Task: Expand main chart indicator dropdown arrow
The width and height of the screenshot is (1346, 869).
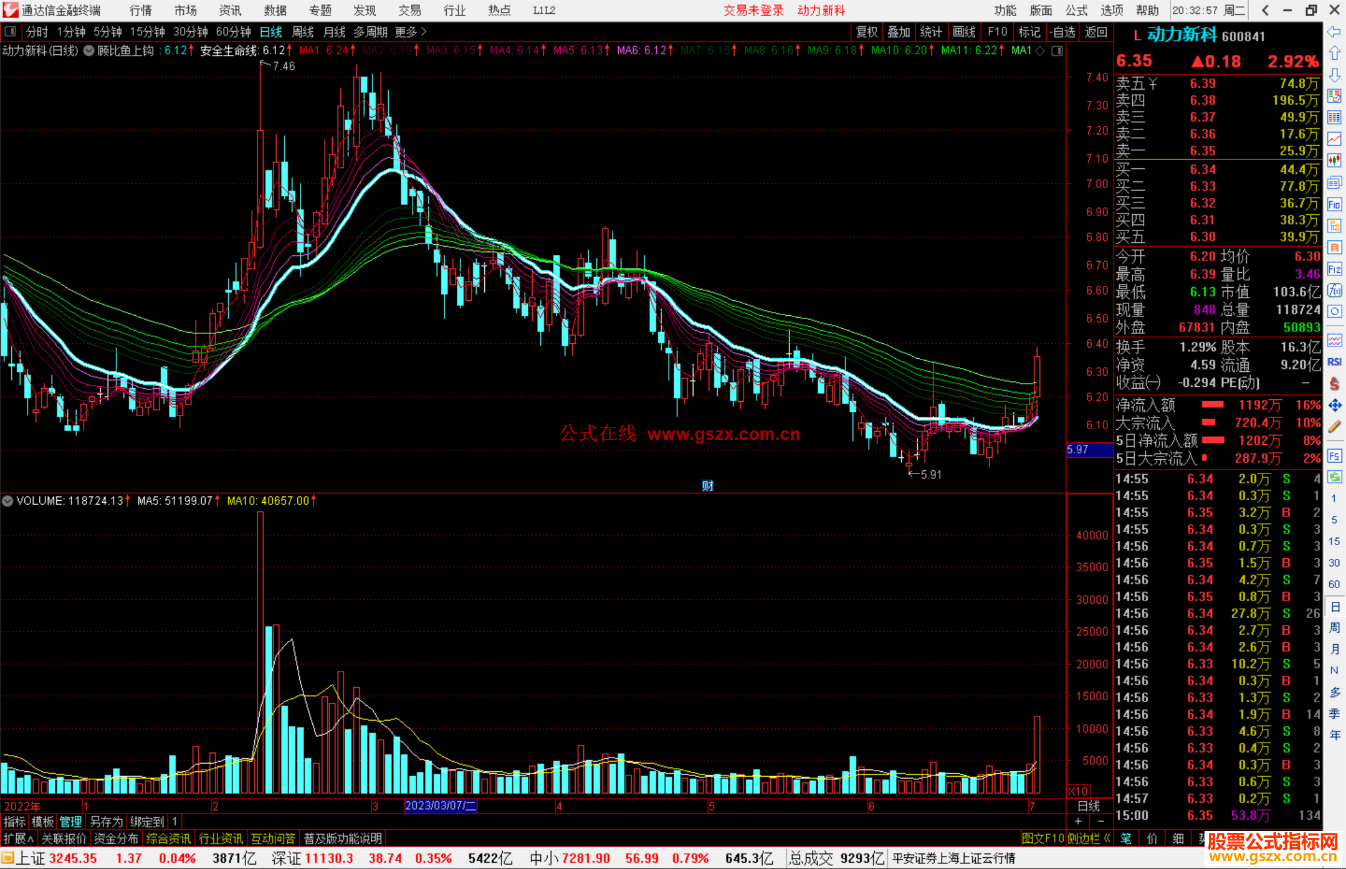Action: [x=88, y=51]
